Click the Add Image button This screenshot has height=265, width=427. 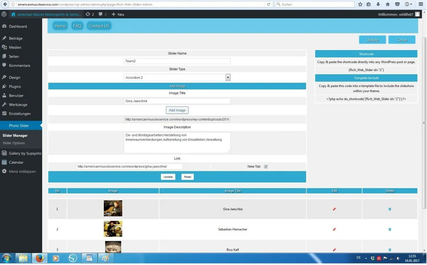click(x=177, y=110)
